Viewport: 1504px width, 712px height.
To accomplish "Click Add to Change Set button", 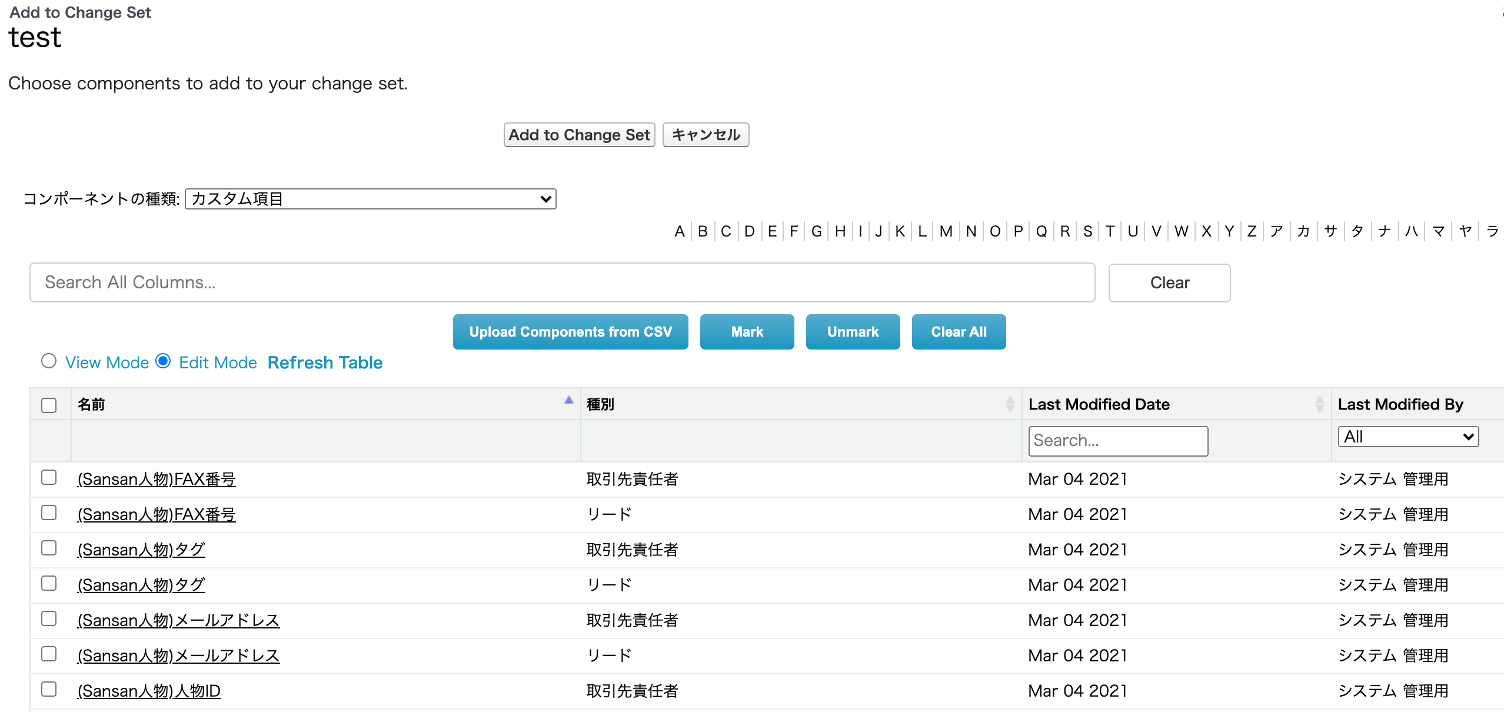I will (579, 135).
